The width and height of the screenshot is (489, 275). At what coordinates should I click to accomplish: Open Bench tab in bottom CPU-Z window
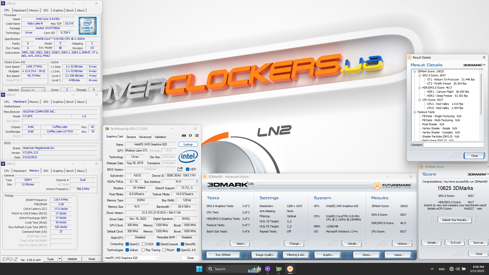click(70, 171)
